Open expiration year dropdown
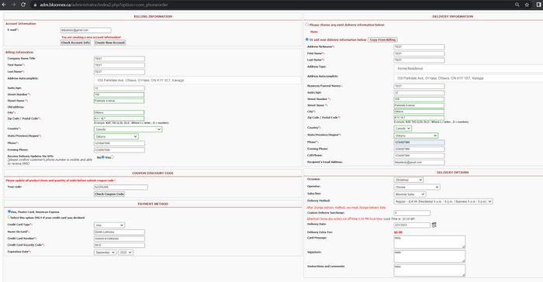 [126, 253]
